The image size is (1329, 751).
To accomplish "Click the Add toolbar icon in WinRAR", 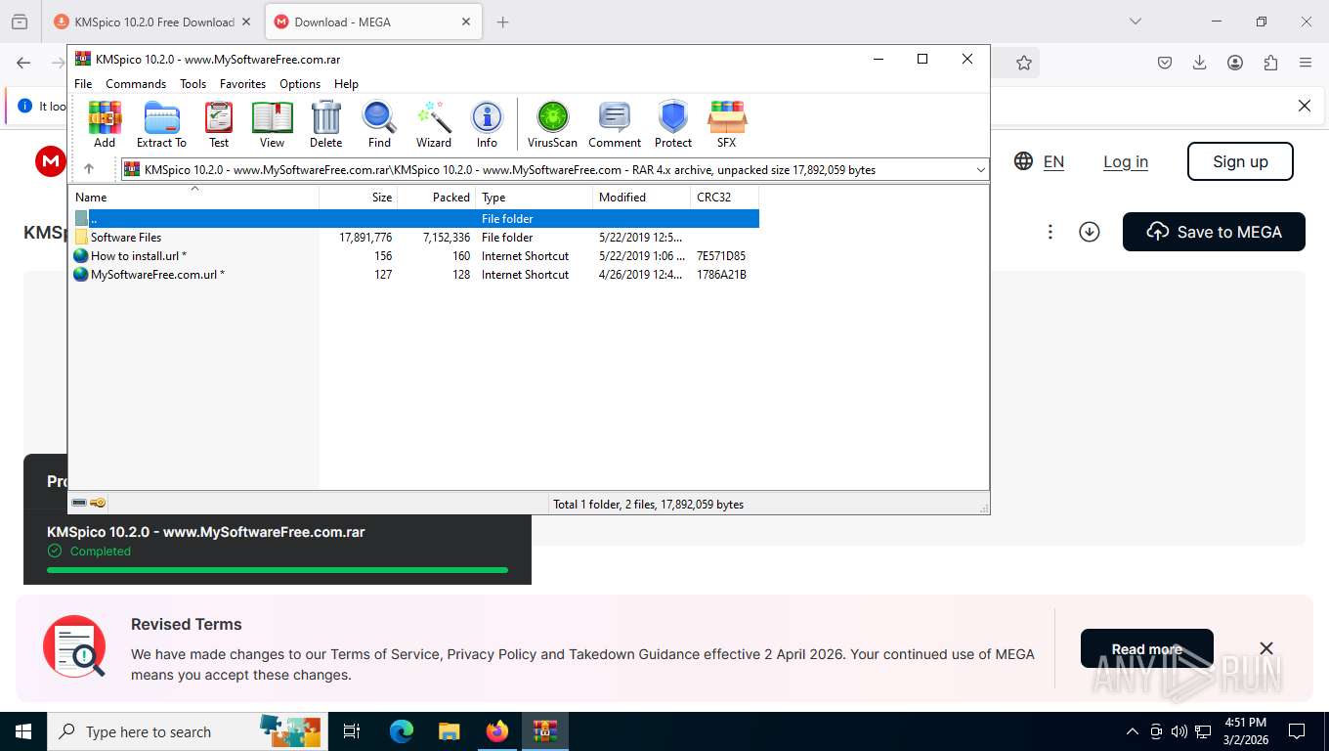I will pyautogui.click(x=105, y=124).
